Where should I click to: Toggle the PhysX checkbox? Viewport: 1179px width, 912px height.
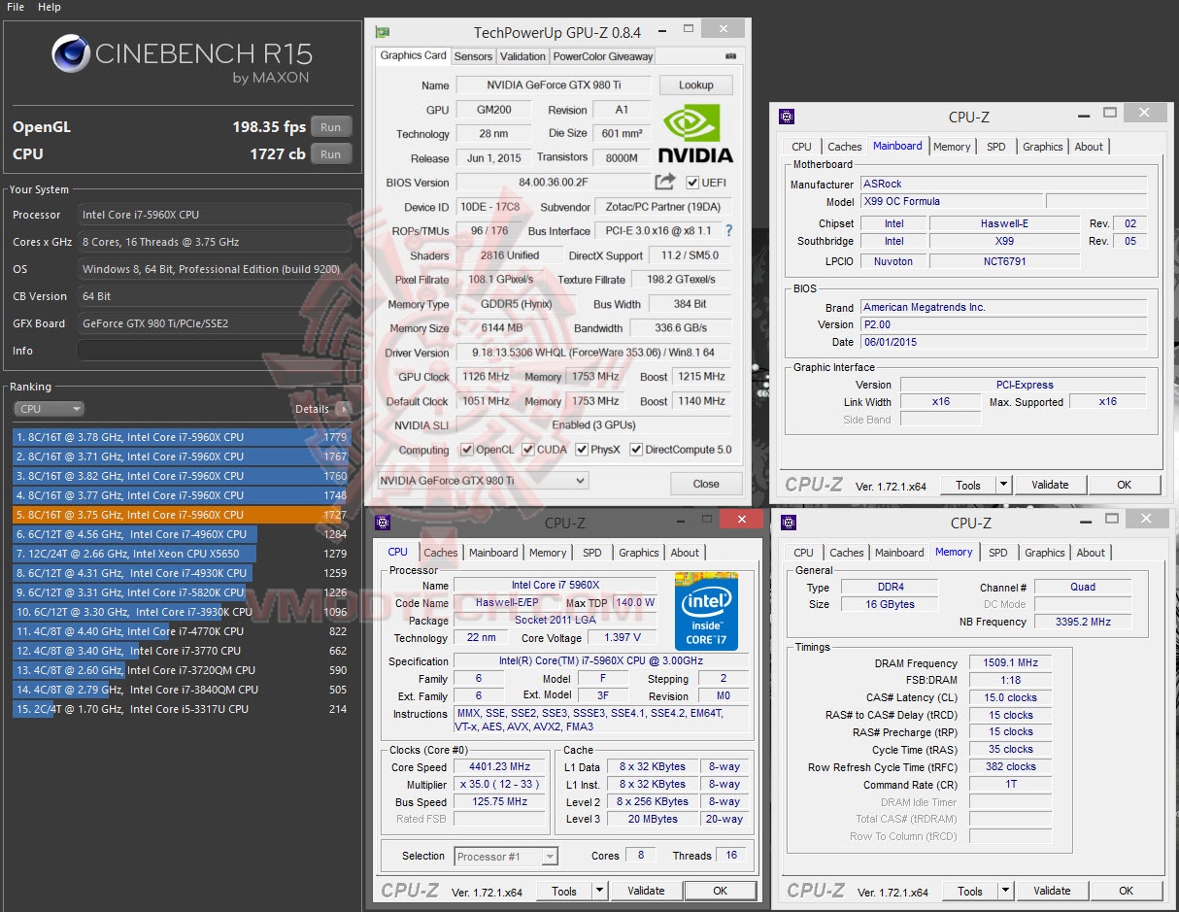click(x=582, y=450)
